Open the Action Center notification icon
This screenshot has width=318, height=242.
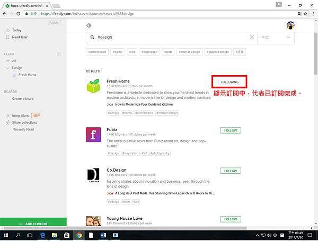(x=310, y=235)
